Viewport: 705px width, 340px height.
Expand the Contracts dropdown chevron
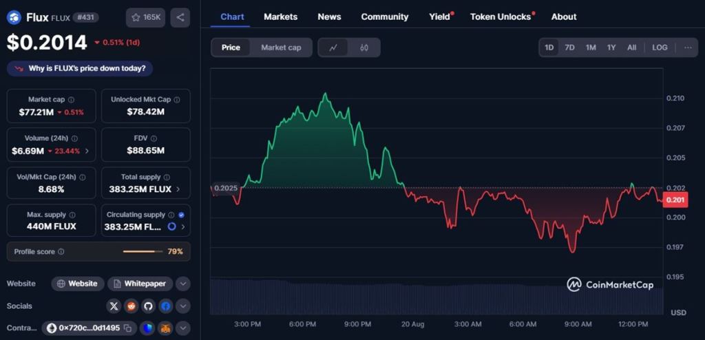[182, 328]
